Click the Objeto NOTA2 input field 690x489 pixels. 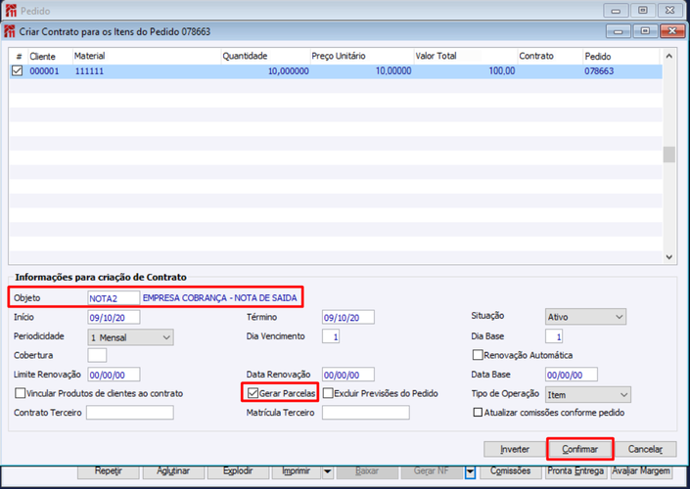114,298
